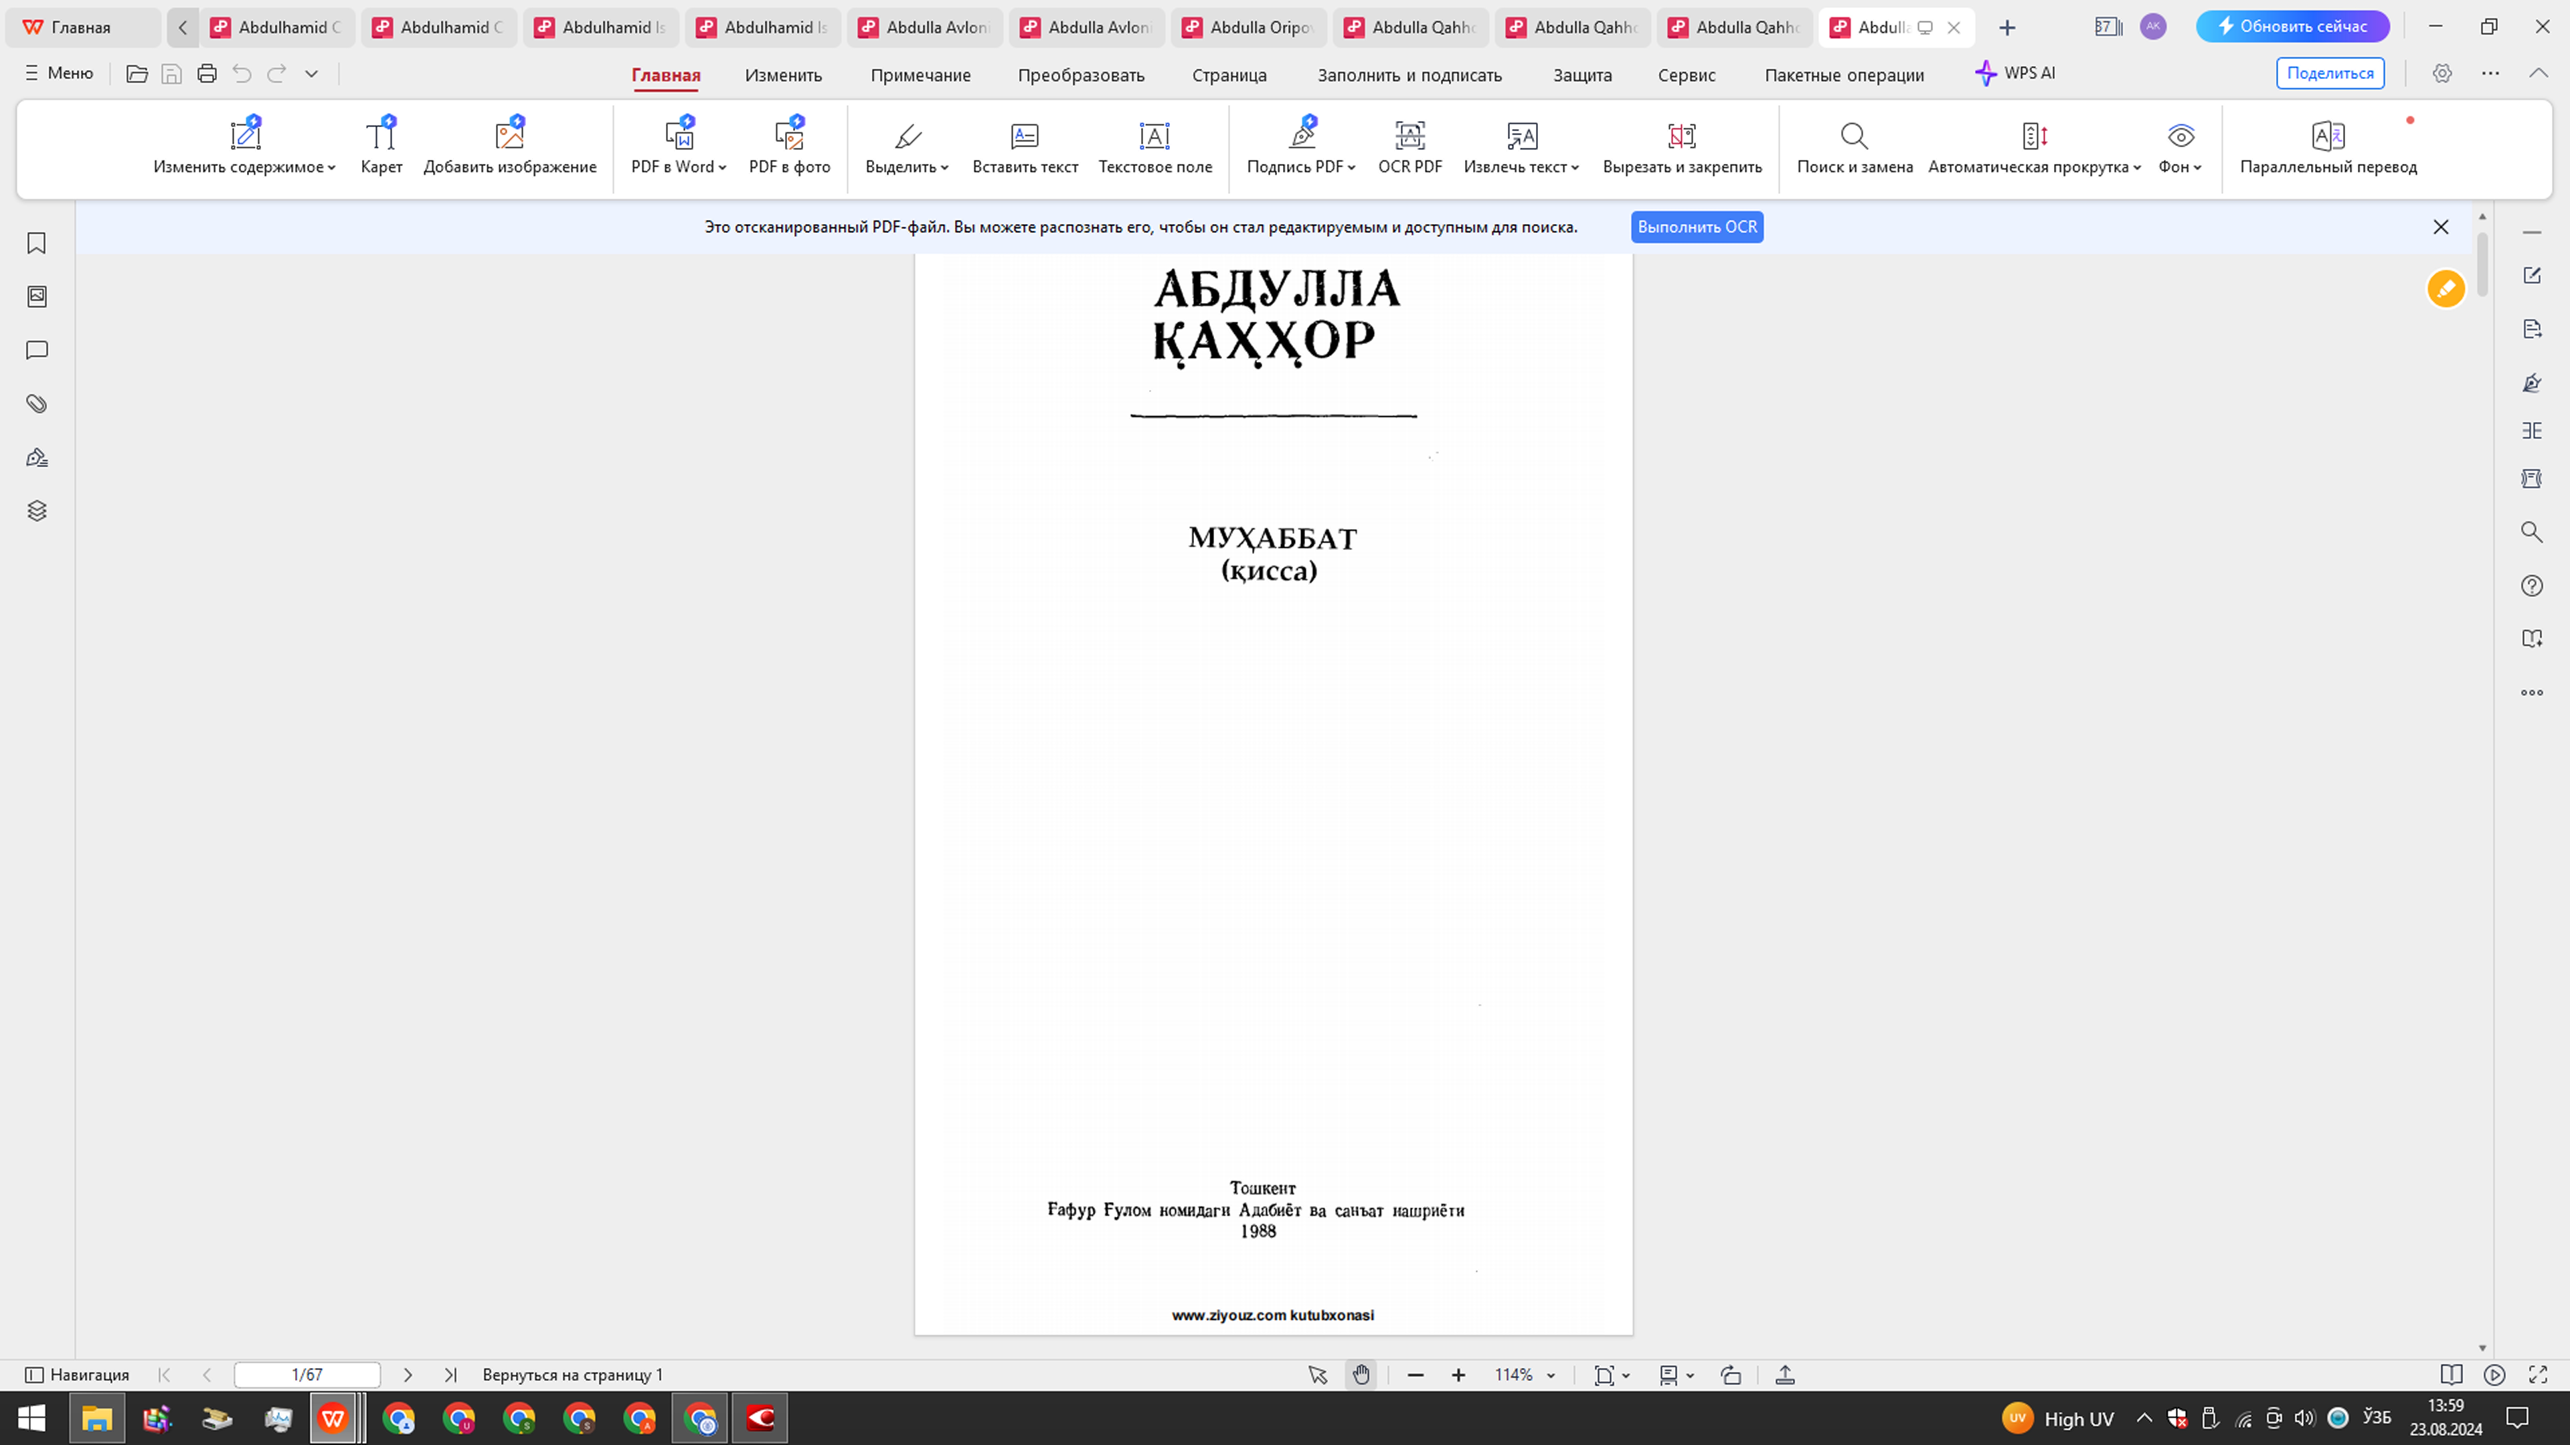Open the Protection (Защита) ribbon tab
Screen dimensions: 2570x1445
(1581, 75)
